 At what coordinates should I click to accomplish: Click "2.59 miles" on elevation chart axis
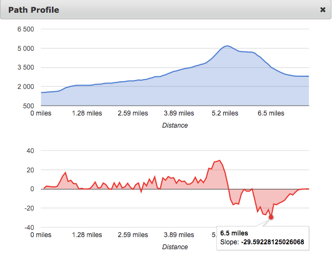(133, 113)
